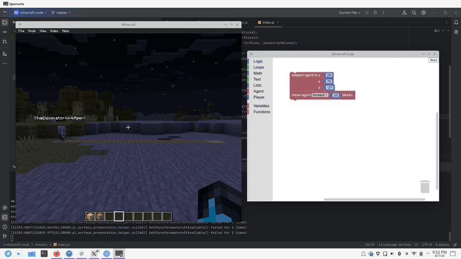The height and width of the screenshot is (259, 461).
Task: Switch to the index.js editor tab
Action: [268, 22]
